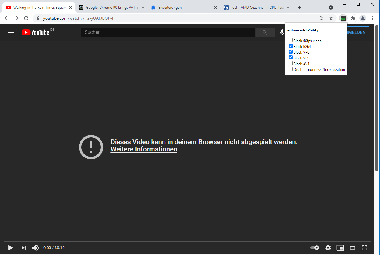Skip to the next video
The width and height of the screenshot is (380, 255).
click(x=23, y=248)
